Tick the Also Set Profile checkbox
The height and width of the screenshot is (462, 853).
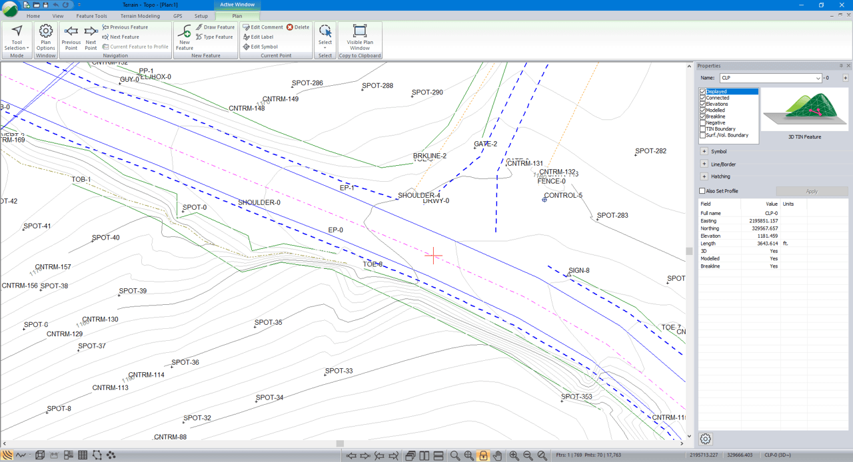[702, 191]
